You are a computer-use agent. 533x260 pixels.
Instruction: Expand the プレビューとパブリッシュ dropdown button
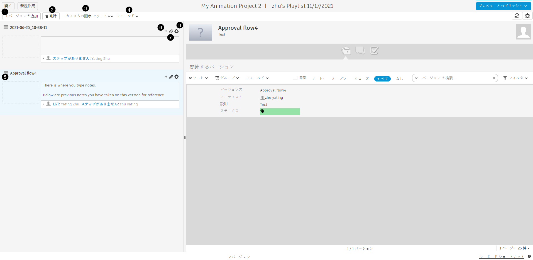pos(503,6)
